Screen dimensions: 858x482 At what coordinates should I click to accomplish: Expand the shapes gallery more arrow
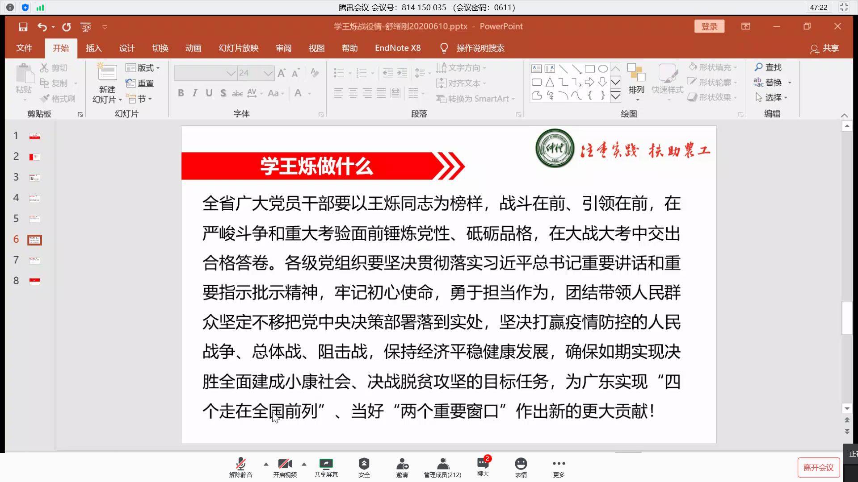615,96
